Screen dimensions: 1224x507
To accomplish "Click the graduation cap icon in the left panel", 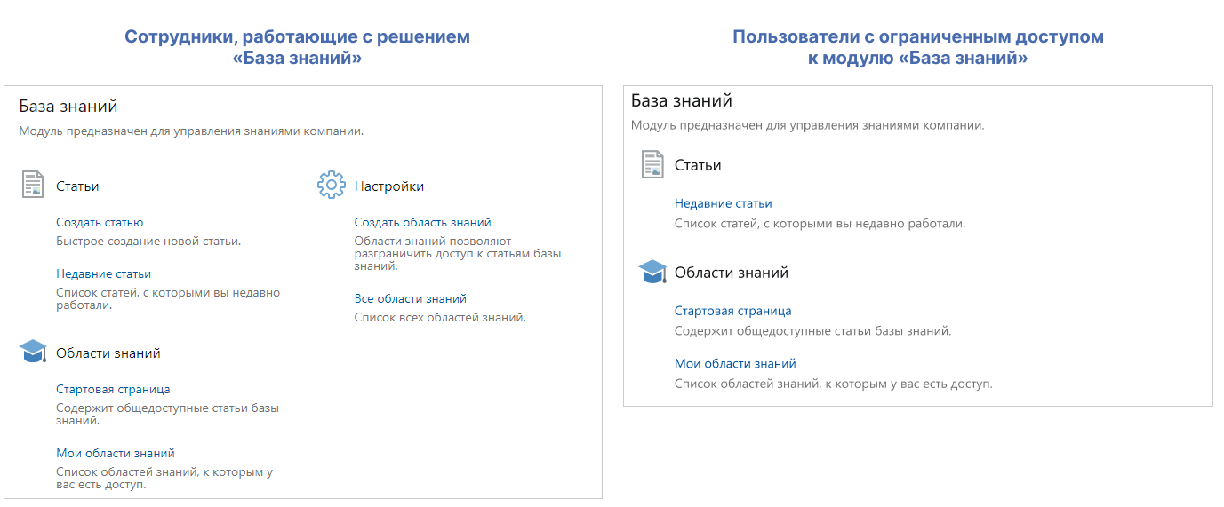I will (33, 352).
